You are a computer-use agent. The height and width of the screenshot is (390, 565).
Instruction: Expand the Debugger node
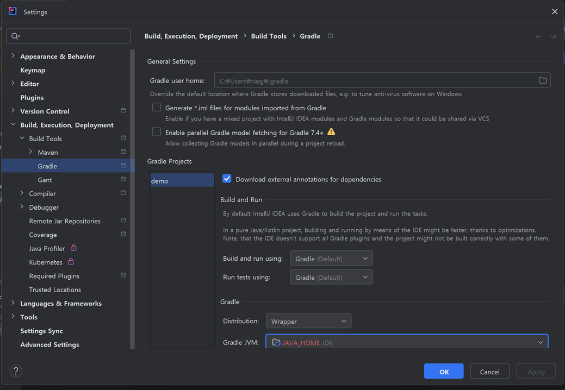click(x=22, y=207)
